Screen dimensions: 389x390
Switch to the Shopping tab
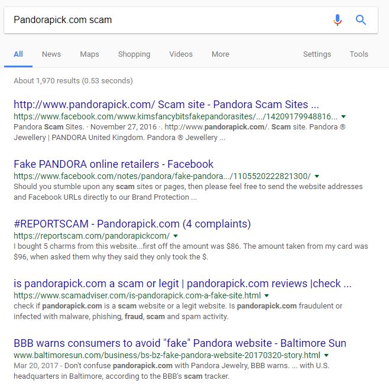pyautogui.click(x=134, y=54)
